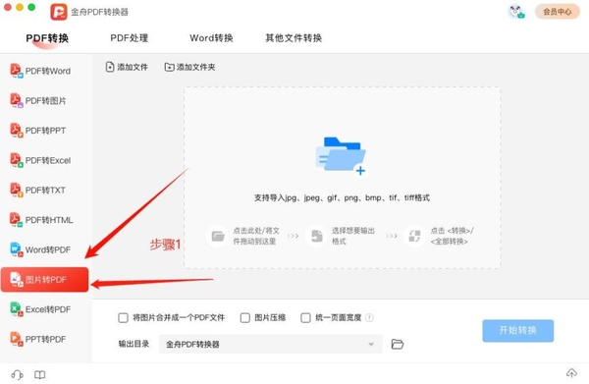Viewport: 589px width, 384px height.
Task: Open the Word转换 tab
Action: click(x=211, y=38)
